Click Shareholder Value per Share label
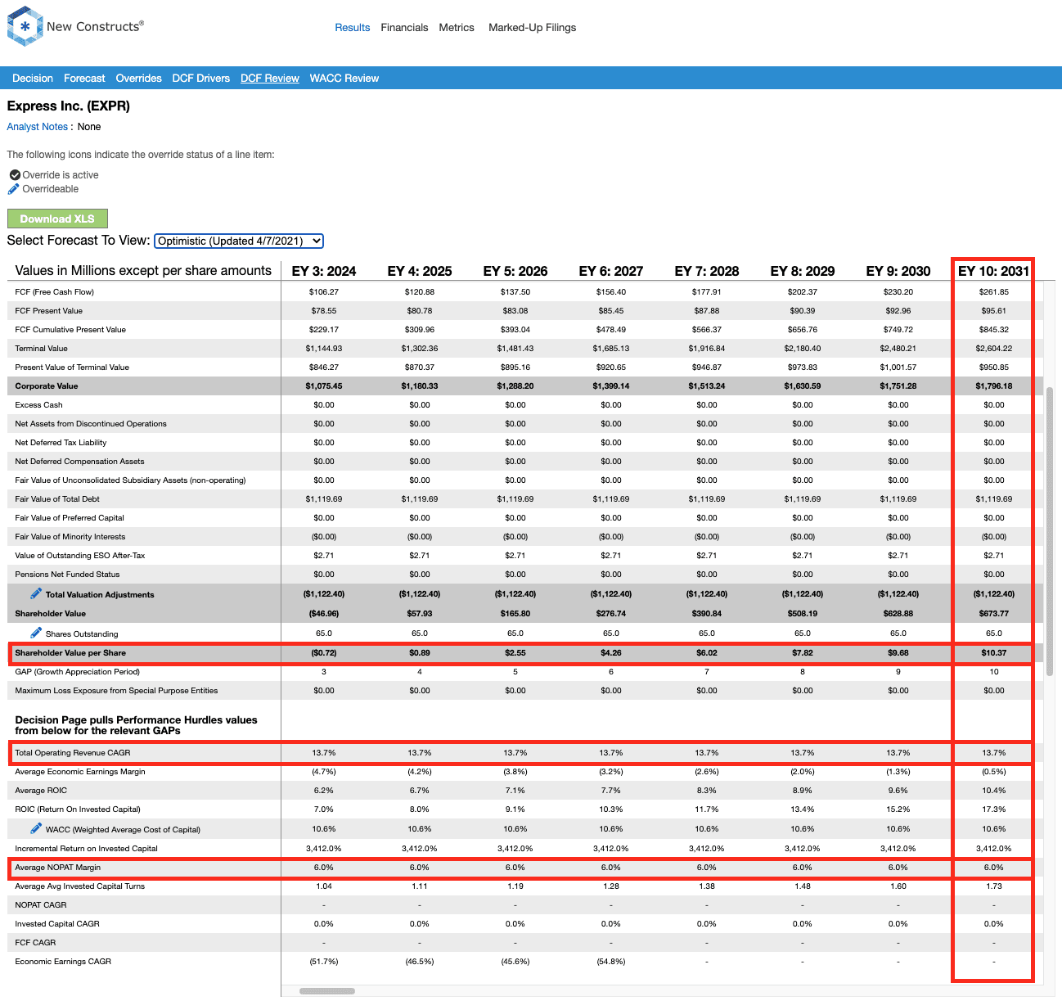Screen dimensions: 1062x1001 click(70, 653)
